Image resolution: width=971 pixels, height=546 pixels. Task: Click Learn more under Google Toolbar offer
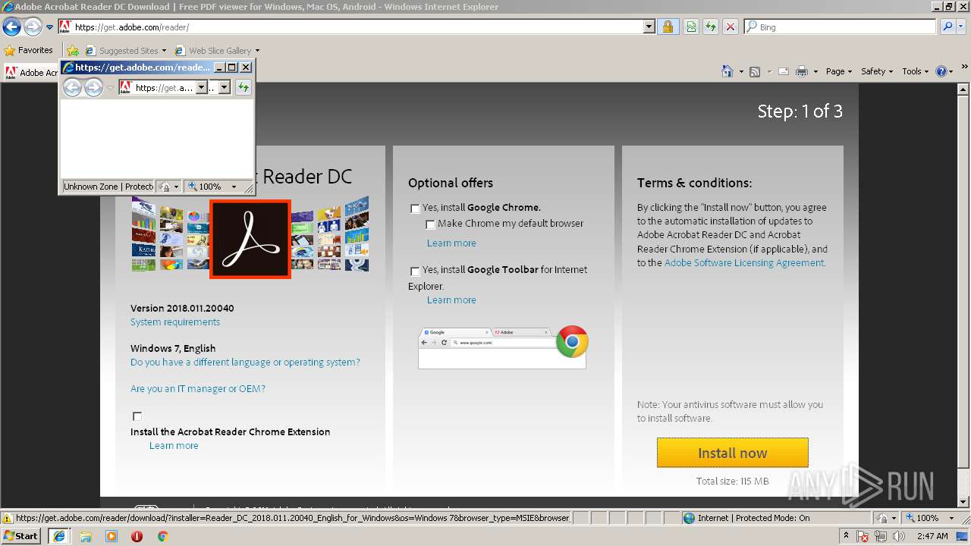click(451, 300)
